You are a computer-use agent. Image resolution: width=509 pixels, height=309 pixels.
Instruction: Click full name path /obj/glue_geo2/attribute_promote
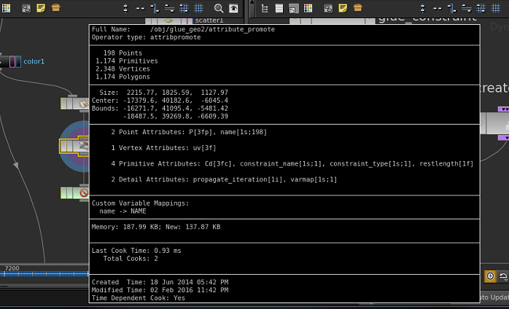[x=212, y=29]
